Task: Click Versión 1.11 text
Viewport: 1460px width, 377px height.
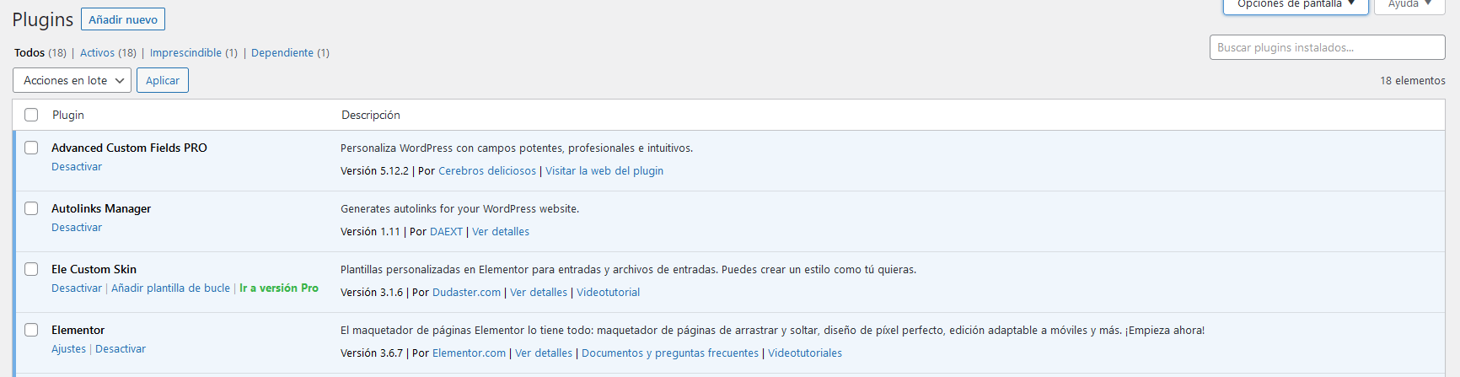Action: (x=370, y=231)
